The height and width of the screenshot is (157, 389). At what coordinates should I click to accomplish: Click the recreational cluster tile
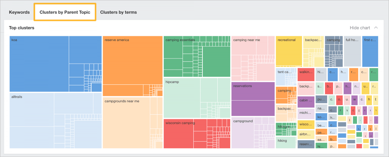coord(288,51)
